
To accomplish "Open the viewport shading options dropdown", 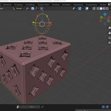I will pyautogui.click(x=110, y=9).
